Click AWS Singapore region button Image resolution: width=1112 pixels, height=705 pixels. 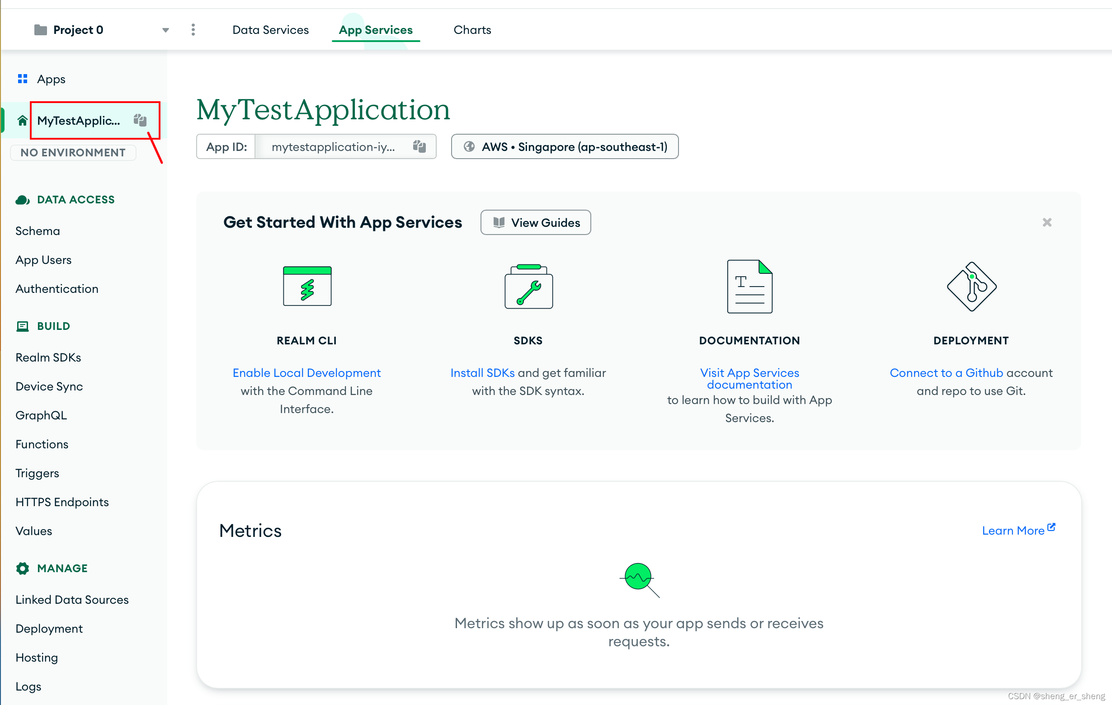pyautogui.click(x=565, y=147)
